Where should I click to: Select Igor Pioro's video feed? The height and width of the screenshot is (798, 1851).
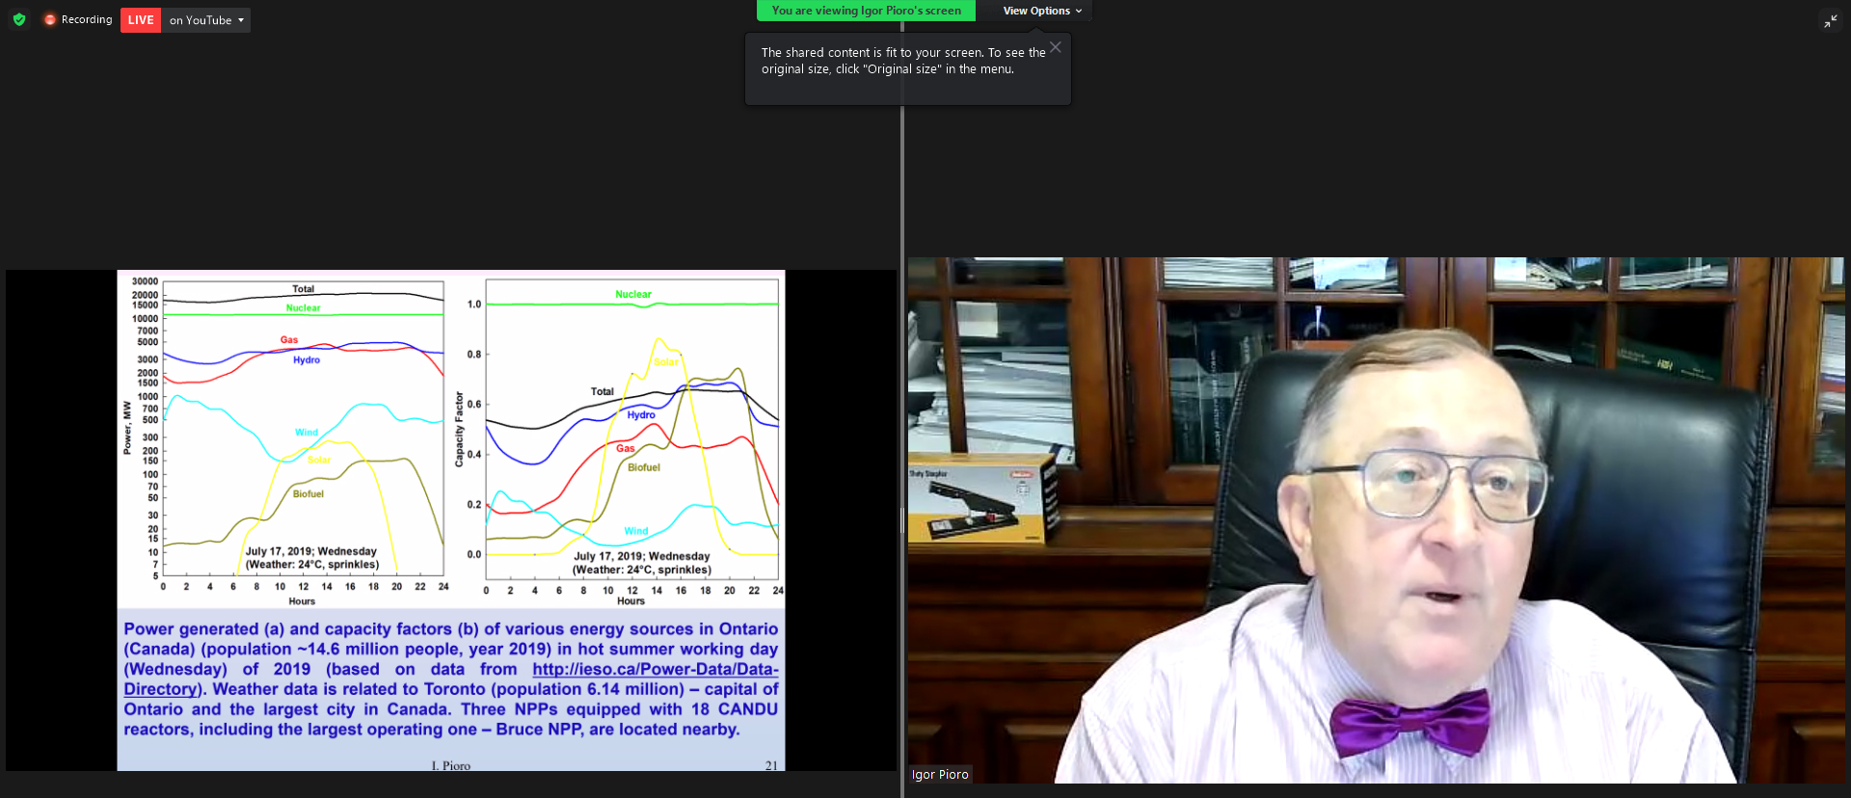click(1375, 520)
